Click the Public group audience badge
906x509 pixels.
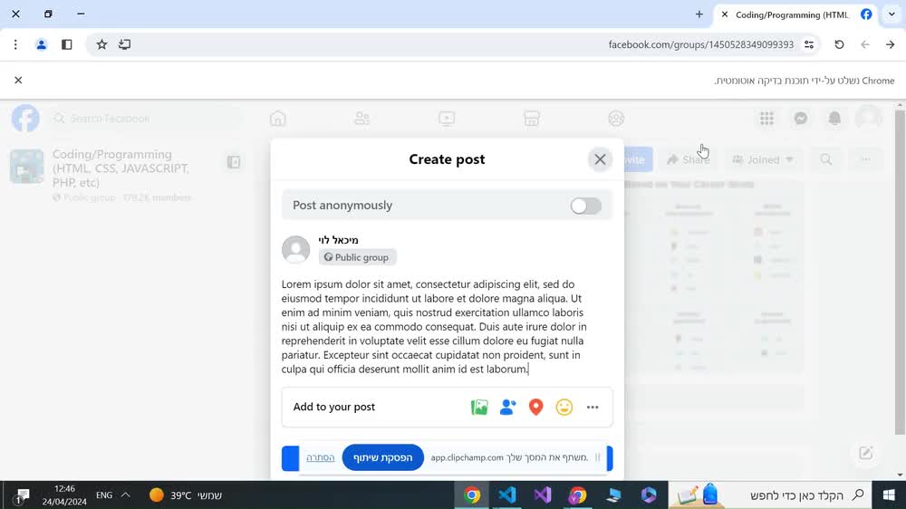[x=357, y=257]
